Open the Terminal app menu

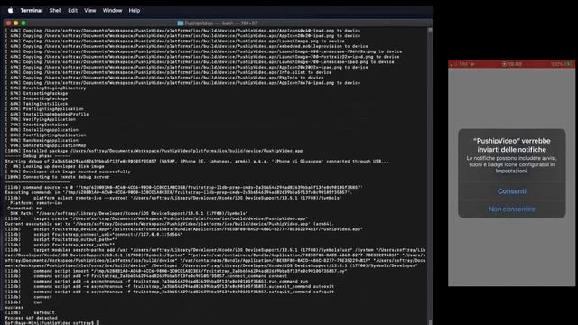(x=32, y=10)
